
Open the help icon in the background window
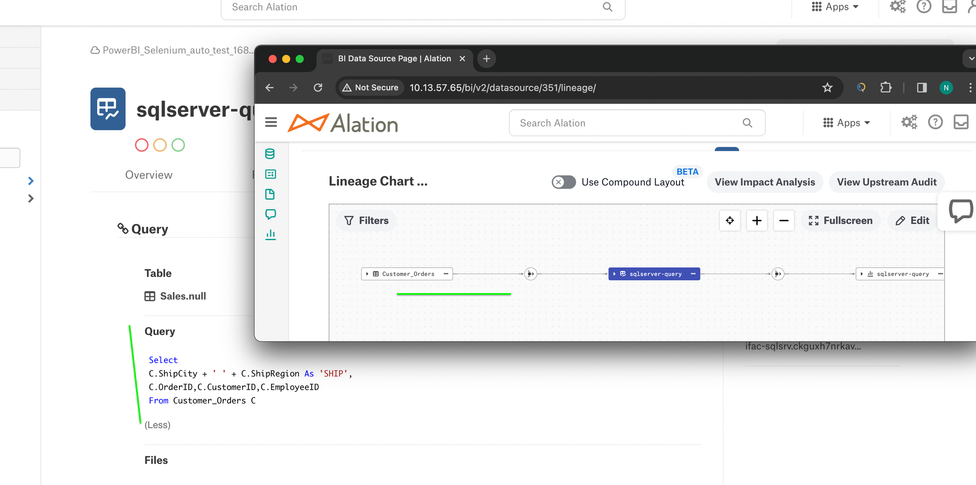pyautogui.click(x=924, y=7)
